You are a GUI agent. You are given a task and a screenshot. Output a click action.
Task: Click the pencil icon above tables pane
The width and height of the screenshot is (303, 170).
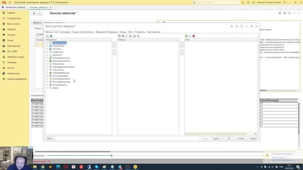coord(126,36)
